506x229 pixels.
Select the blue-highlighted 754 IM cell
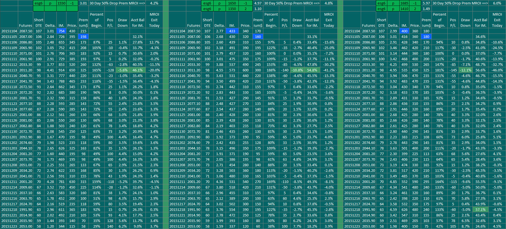point(61,31)
